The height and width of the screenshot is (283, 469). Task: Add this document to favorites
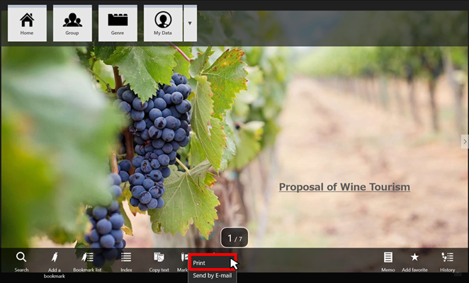point(414,262)
